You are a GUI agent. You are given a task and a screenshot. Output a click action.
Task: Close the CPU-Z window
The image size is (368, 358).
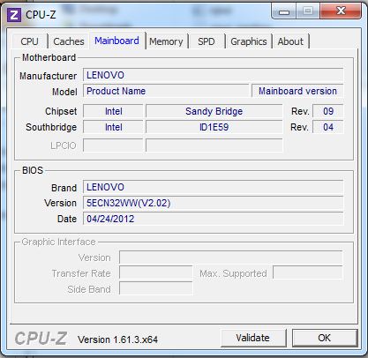(341, 11)
